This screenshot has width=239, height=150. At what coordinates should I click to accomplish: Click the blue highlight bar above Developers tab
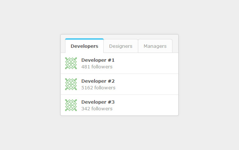[84, 39]
